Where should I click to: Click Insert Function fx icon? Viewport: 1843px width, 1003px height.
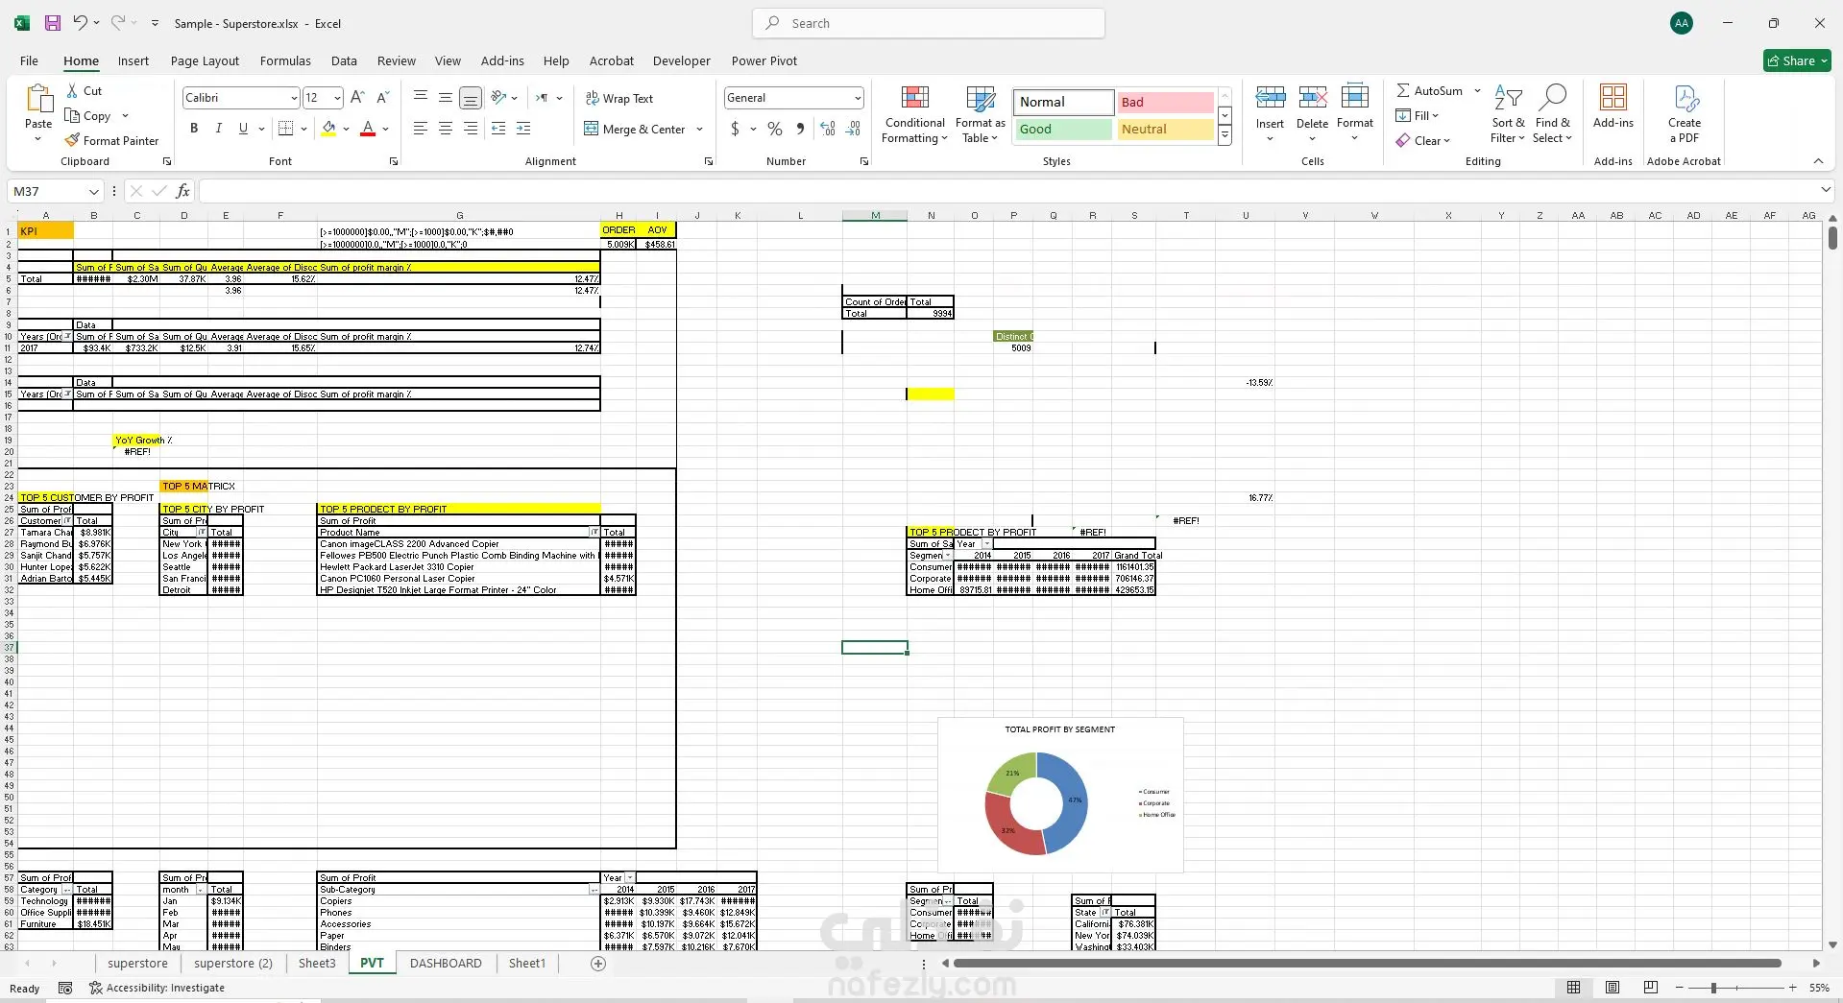pyautogui.click(x=182, y=191)
